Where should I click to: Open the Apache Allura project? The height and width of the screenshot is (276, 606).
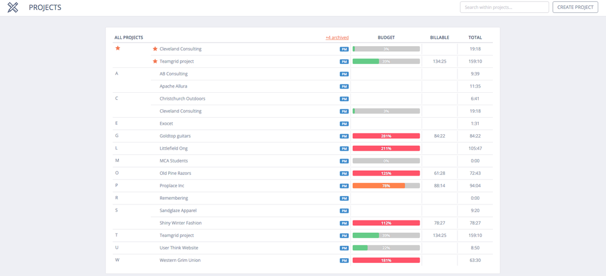[173, 86]
